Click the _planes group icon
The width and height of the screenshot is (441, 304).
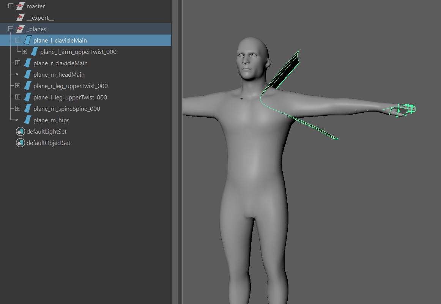tap(20, 29)
